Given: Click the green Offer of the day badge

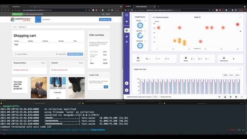Looking at the screenshot, I should click(17, 14).
